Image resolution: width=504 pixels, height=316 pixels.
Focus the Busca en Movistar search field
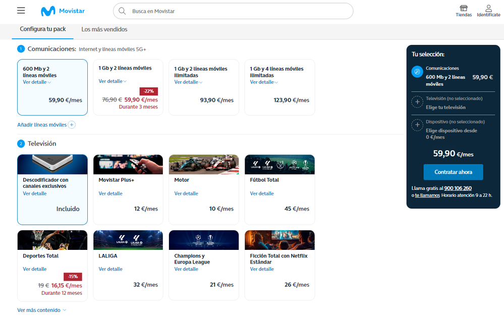237,11
